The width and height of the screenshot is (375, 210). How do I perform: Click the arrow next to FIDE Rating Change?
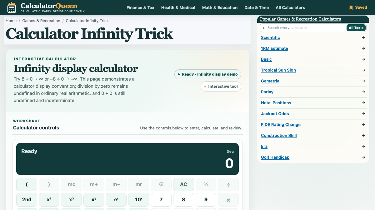[363, 124]
